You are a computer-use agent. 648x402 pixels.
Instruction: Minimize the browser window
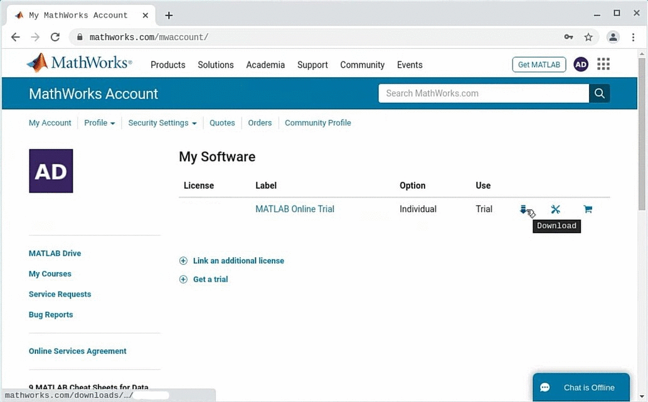(x=597, y=14)
